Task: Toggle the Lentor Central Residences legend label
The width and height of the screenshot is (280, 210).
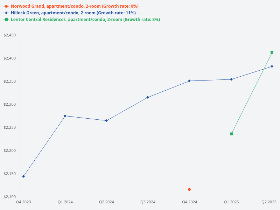Action: tap(85, 20)
